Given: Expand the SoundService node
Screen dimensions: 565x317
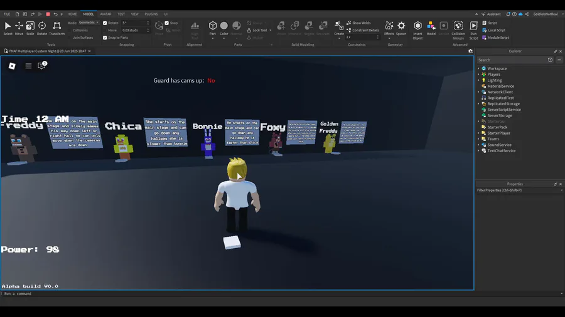Looking at the screenshot, I should (x=478, y=145).
